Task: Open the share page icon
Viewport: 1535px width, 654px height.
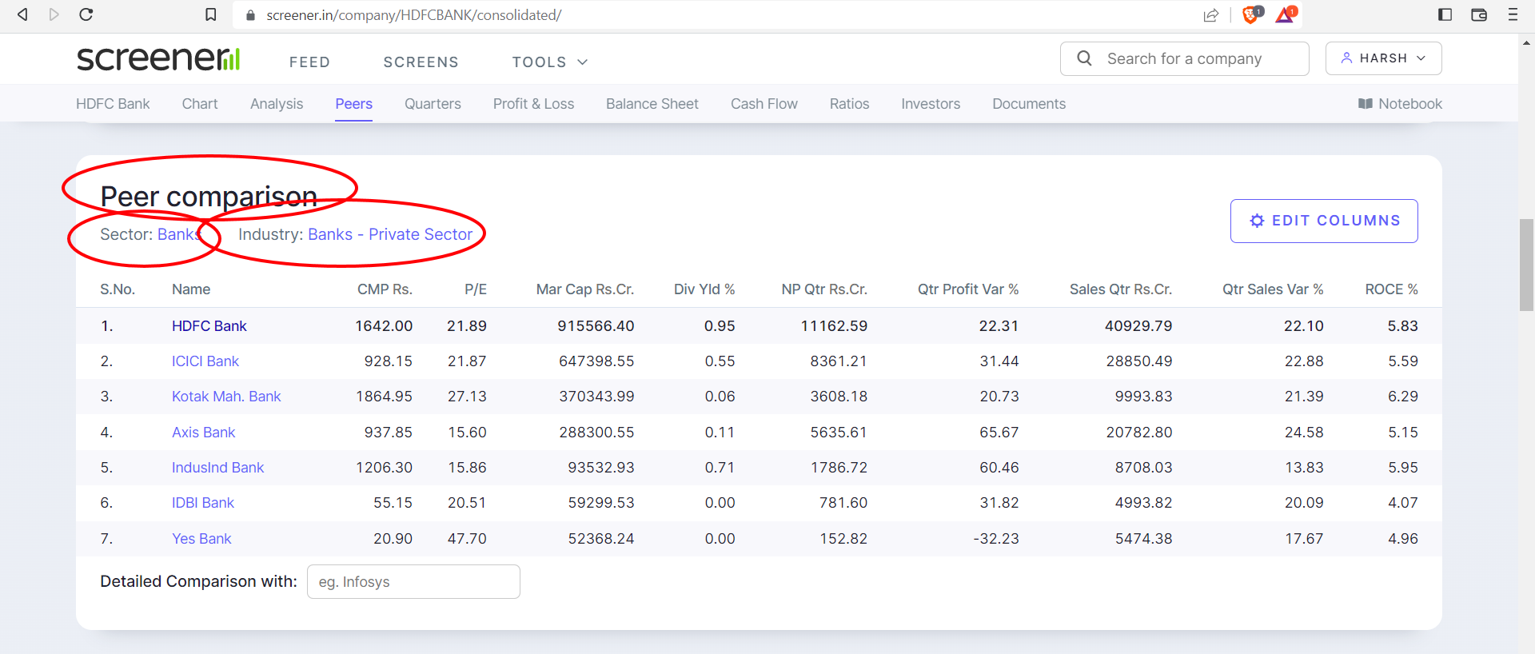Action: coord(1211,15)
